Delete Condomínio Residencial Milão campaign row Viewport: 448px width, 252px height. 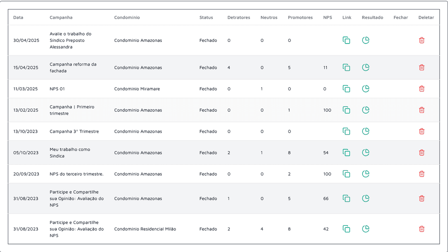point(422,229)
